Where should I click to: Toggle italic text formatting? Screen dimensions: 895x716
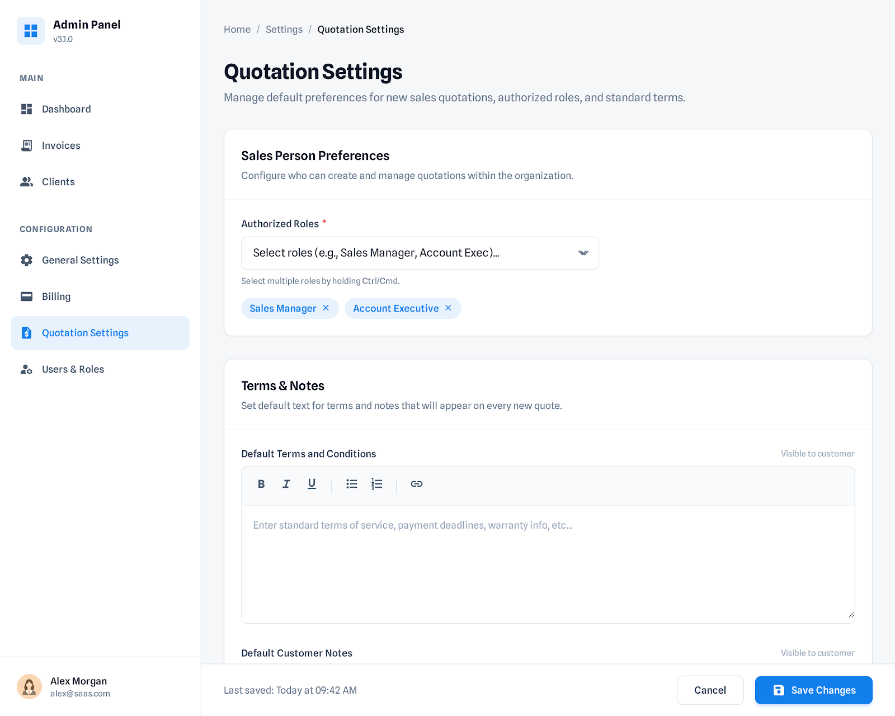coord(286,484)
